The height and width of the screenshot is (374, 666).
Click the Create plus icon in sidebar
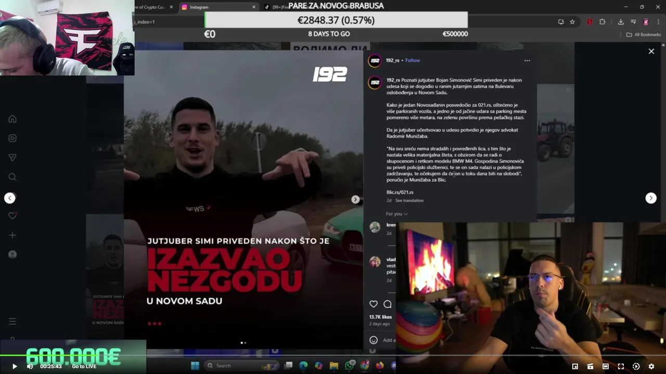[12, 235]
